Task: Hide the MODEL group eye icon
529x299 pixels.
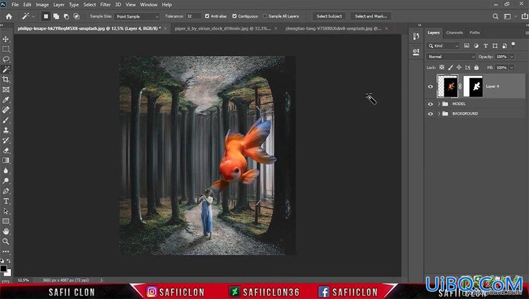Action: (x=430, y=104)
